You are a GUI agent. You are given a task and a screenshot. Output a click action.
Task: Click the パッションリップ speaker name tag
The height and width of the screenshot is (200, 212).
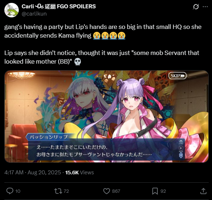[49, 137]
